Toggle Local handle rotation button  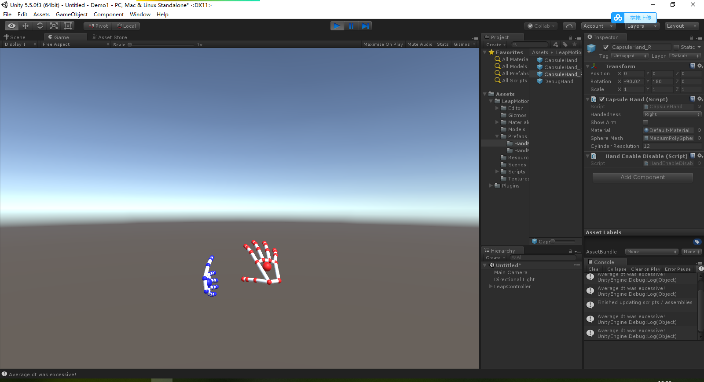[126, 26]
